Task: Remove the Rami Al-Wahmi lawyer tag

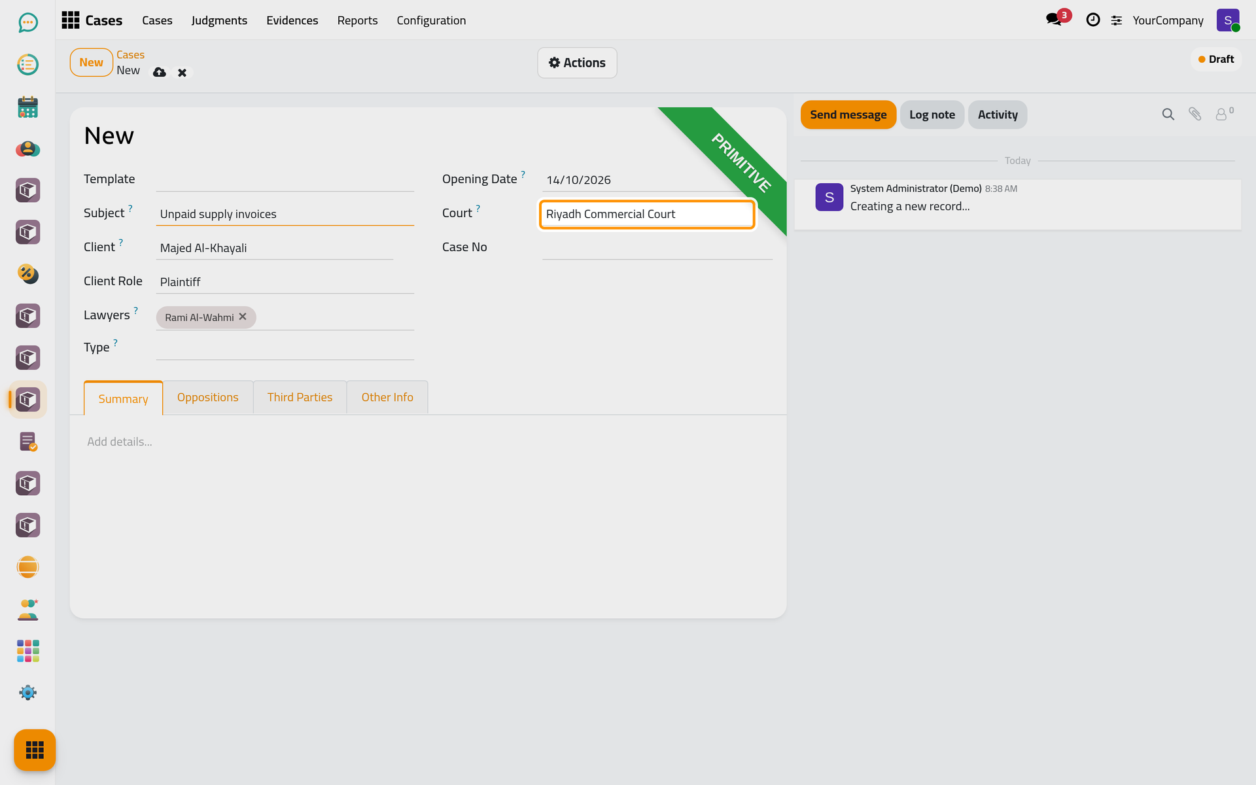Action: tap(243, 317)
